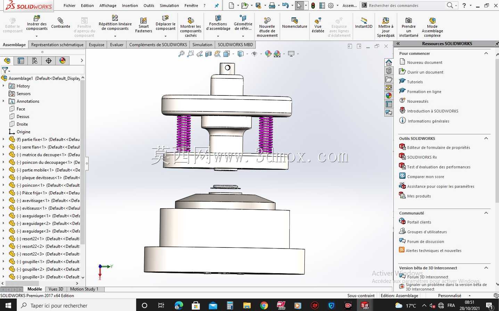Toggle Instant3D tool
Image resolution: width=499 pixels, height=311 pixels.
click(363, 23)
